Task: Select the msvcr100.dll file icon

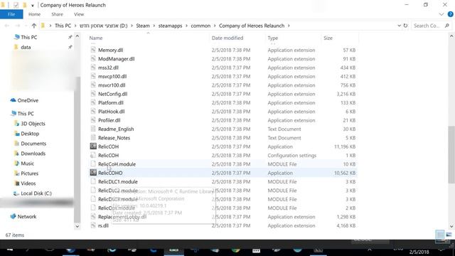Action: 93,85
